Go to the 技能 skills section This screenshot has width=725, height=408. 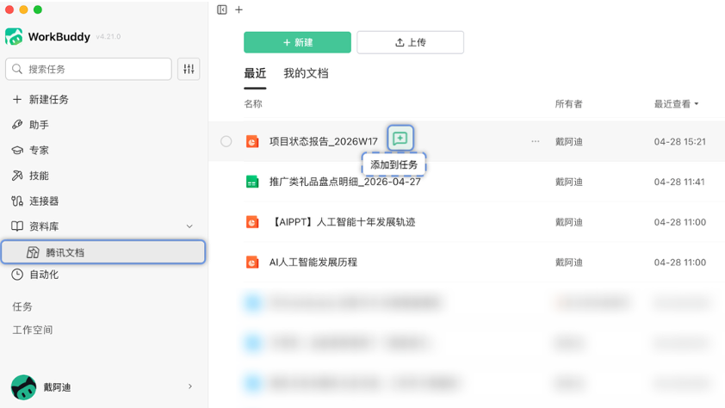pyautogui.click(x=39, y=176)
